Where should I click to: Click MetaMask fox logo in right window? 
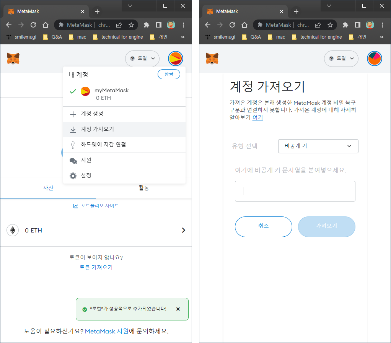pyautogui.click(x=212, y=59)
